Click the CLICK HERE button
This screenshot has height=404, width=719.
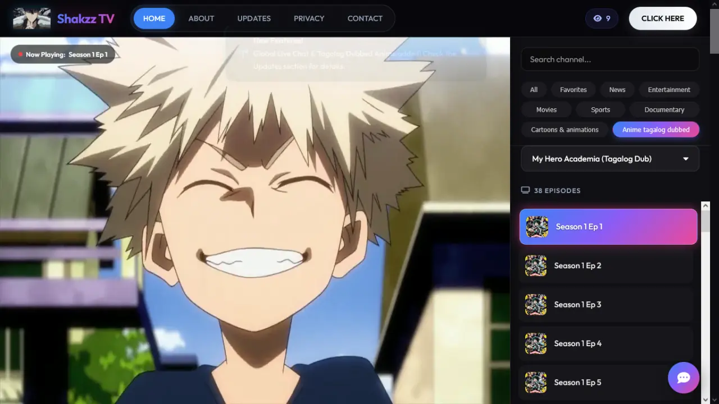(663, 19)
